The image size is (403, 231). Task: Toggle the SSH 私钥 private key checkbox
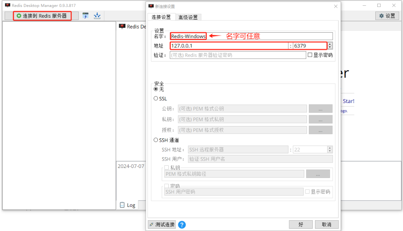pyautogui.click(x=167, y=168)
